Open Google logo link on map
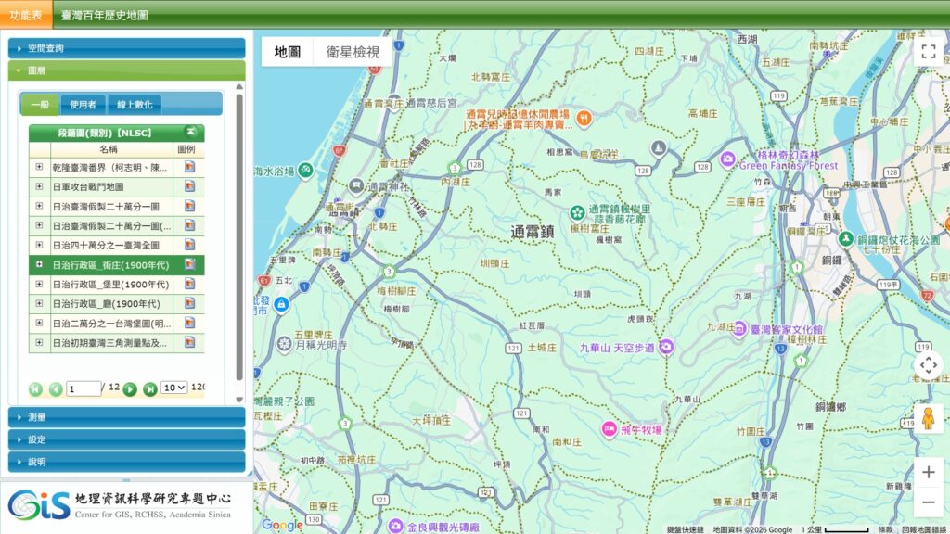The height and width of the screenshot is (534, 950). pyautogui.click(x=282, y=525)
